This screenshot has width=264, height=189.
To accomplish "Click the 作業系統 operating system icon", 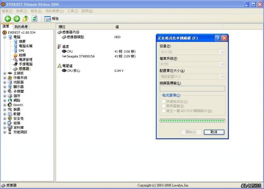I will pos(10,78).
